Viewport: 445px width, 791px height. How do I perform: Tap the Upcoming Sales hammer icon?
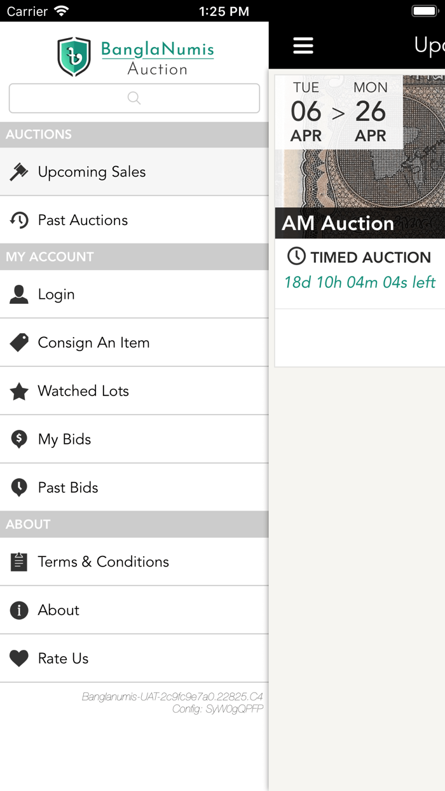[x=20, y=172]
